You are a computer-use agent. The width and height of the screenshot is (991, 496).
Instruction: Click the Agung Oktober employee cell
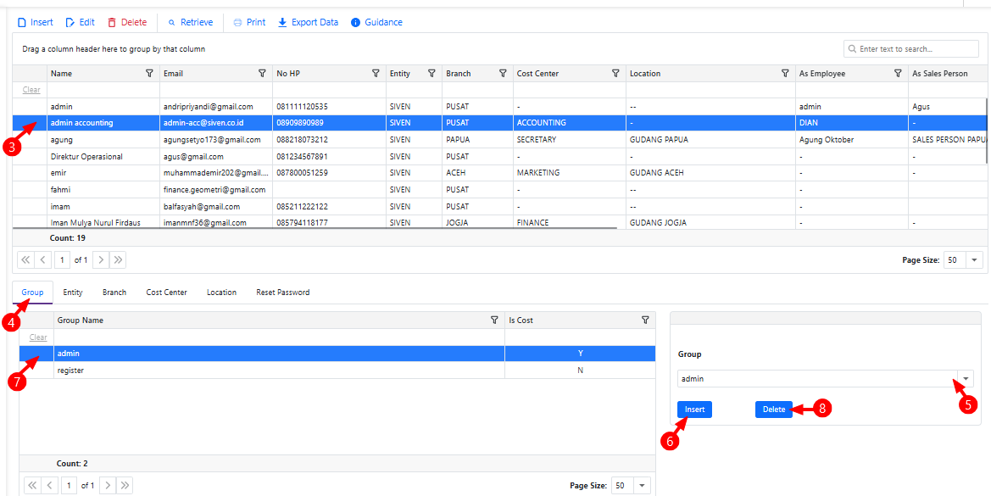(852, 140)
